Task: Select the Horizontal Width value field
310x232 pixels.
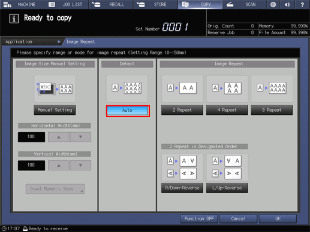Action: tap(31, 137)
